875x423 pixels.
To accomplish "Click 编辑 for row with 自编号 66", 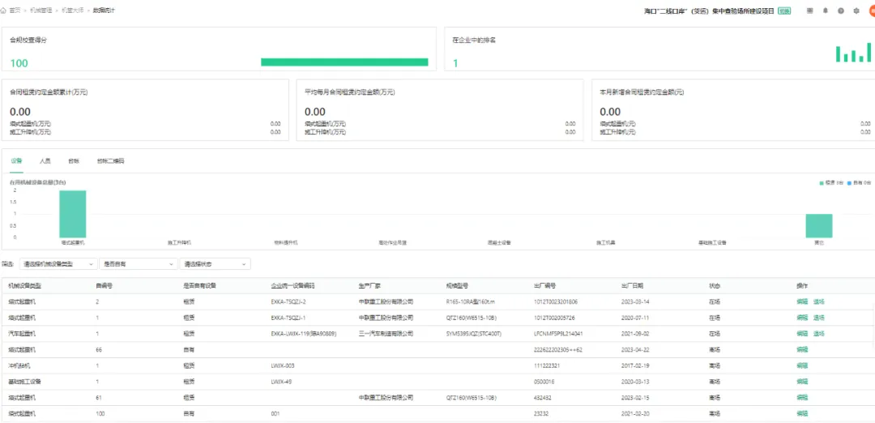I will pos(802,350).
